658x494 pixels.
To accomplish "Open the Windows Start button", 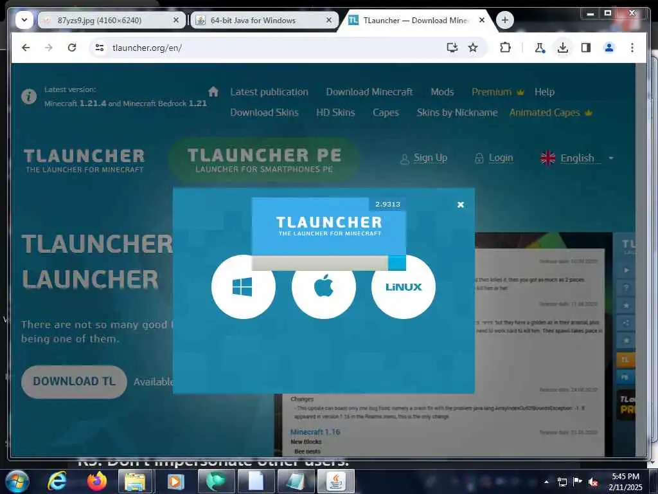I will 16,481.
